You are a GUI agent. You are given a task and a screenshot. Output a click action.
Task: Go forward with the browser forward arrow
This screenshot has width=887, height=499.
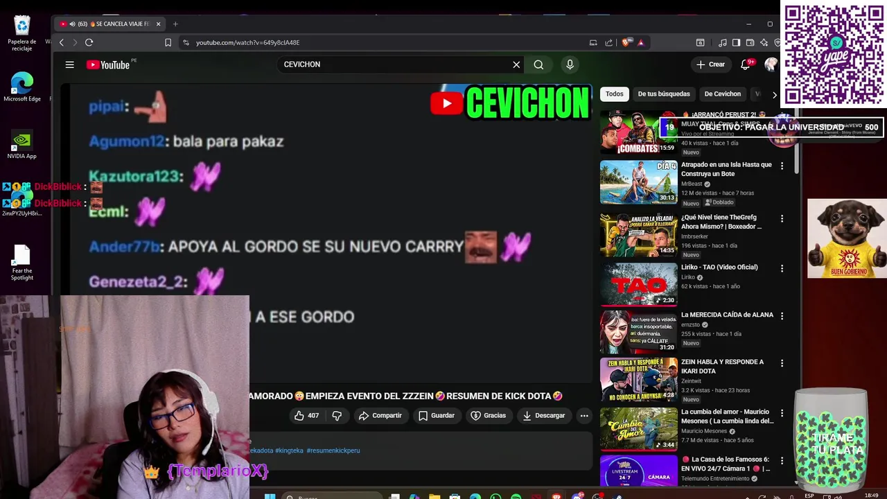coord(74,42)
